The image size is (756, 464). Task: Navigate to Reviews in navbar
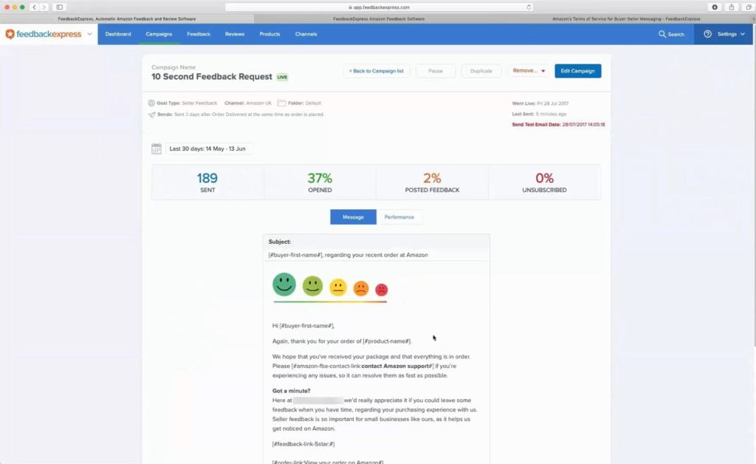coord(235,34)
